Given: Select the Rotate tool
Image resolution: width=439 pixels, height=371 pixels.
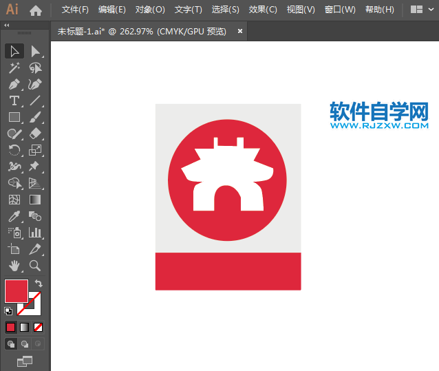Looking at the screenshot, I should pyautogui.click(x=14, y=150).
